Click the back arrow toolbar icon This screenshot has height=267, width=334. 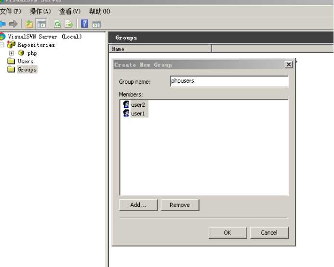pos(2,24)
